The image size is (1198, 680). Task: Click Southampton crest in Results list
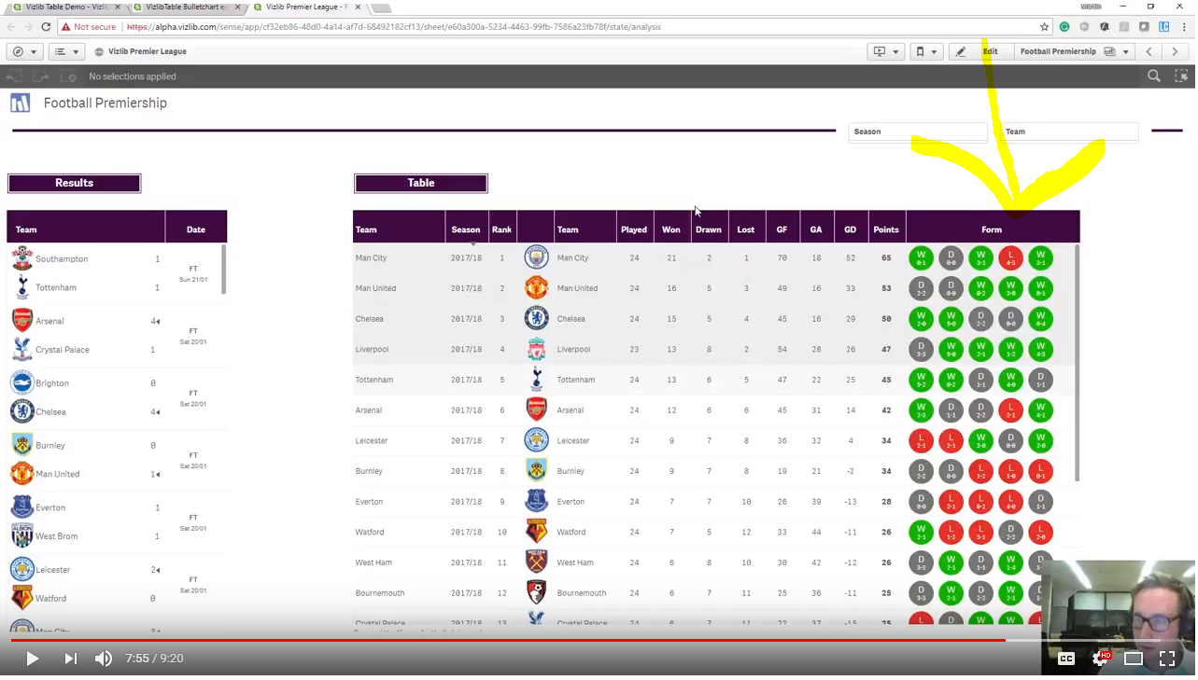tap(22, 258)
